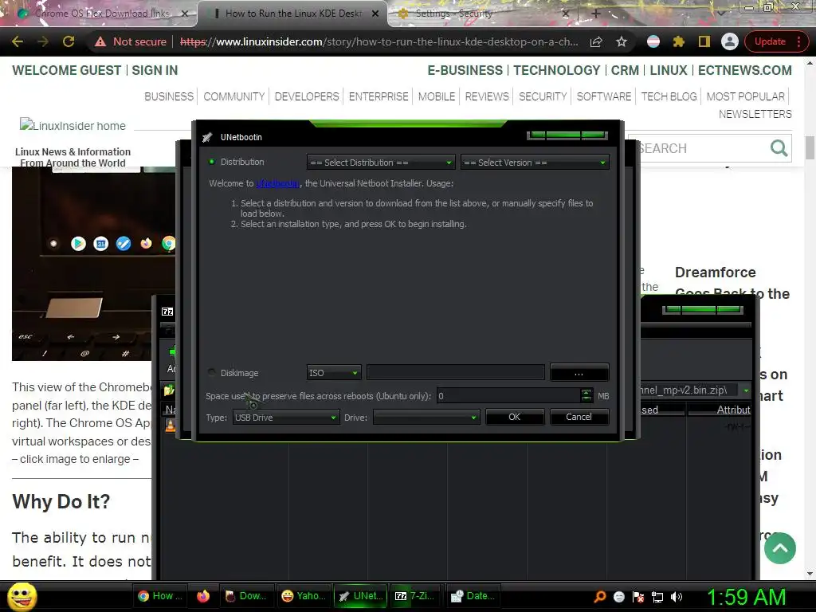Open the TECHNOLOGY site link

tap(557, 70)
